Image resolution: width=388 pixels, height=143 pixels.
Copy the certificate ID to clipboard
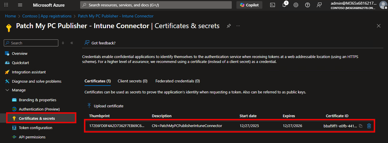pyautogui.click(x=361, y=126)
